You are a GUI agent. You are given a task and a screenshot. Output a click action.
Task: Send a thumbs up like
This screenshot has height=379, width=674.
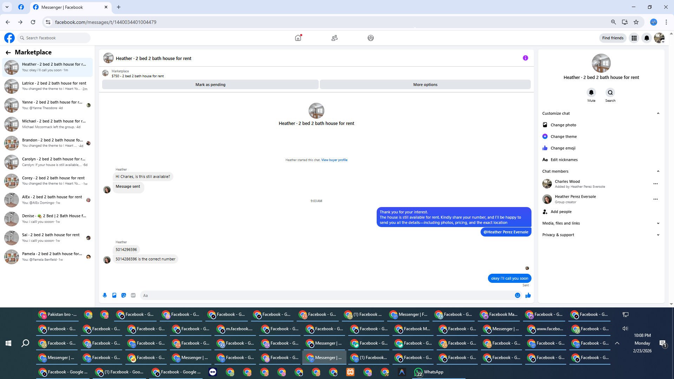pyautogui.click(x=528, y=295)
